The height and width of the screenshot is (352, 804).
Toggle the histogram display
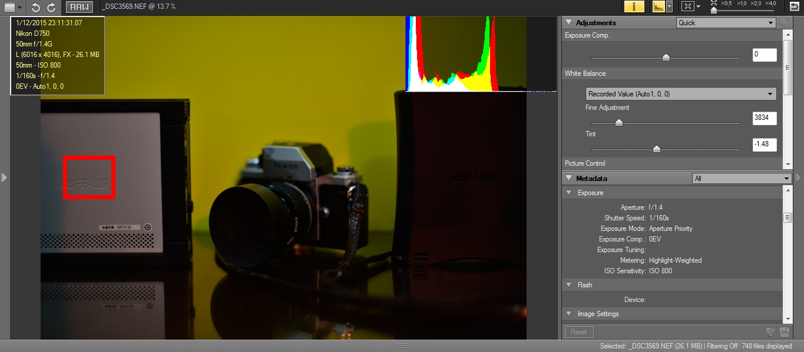coord(658,6)
